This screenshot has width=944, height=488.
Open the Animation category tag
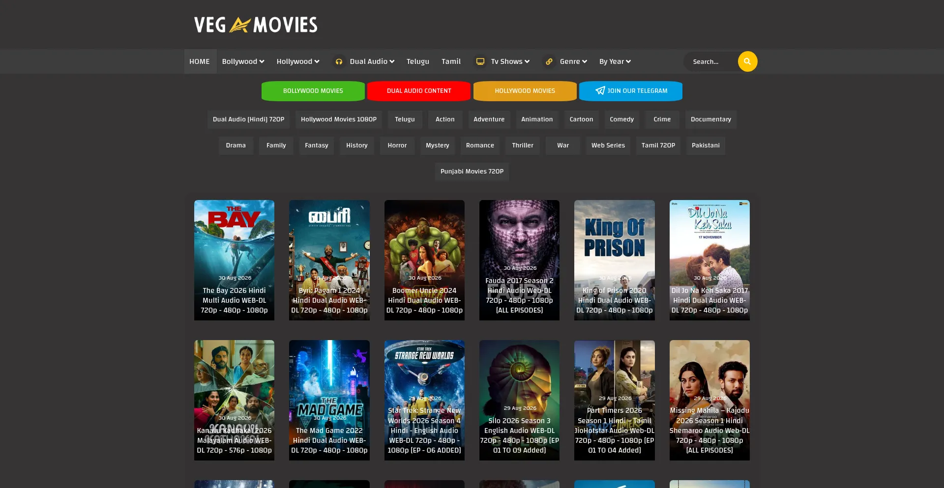(537, 119)
